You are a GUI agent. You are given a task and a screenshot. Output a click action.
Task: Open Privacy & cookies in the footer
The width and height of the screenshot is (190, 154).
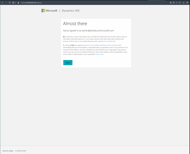tap(8, 151)
